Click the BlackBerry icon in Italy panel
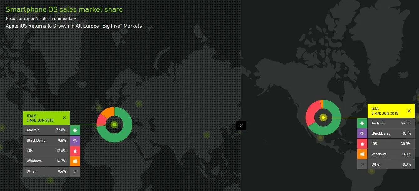This screenshot has width=419, height=191. [75, 140]
